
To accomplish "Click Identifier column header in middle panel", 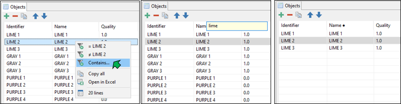I will [170, 26].
